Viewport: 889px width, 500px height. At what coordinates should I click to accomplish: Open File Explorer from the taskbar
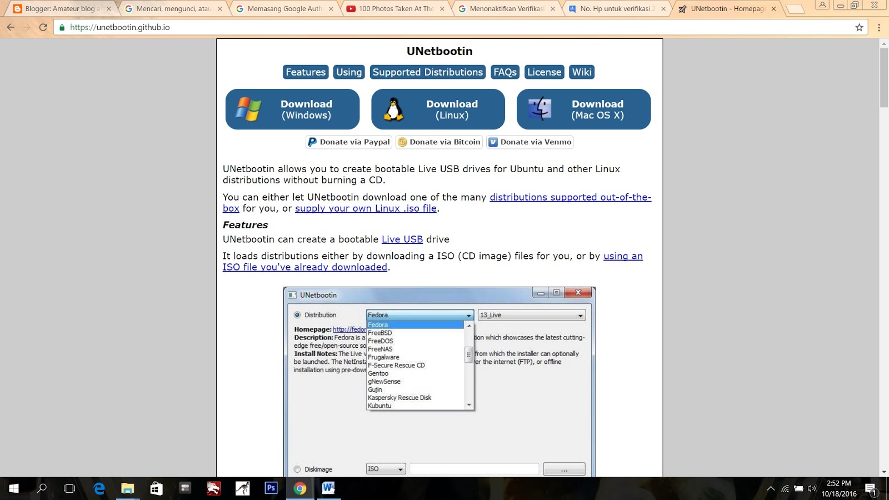pyautogui.click(x=128, y=488)
